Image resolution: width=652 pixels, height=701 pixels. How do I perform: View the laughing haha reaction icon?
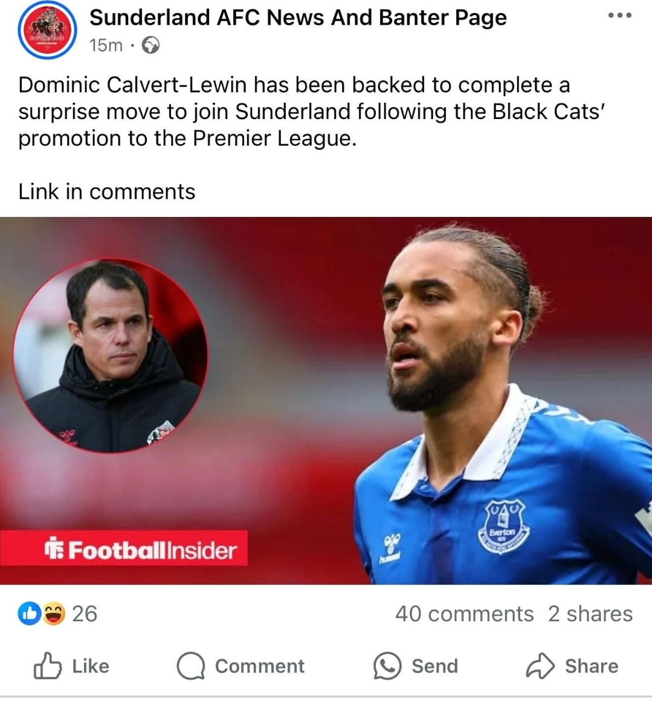[53, 614]
